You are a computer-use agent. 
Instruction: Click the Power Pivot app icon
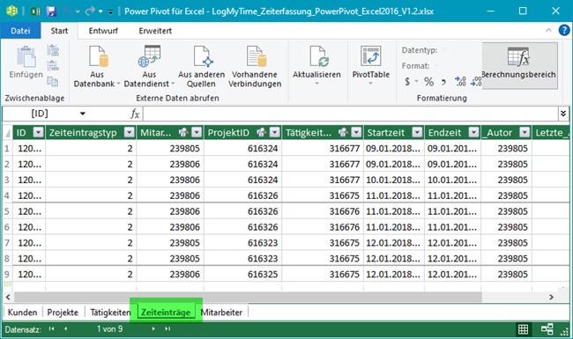tap(12, 11)
